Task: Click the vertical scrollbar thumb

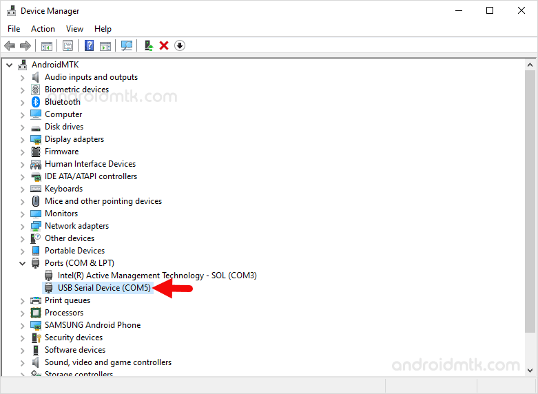Action: 530,201
